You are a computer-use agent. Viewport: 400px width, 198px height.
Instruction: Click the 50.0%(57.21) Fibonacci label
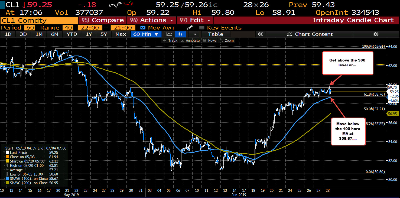(375, 109)
